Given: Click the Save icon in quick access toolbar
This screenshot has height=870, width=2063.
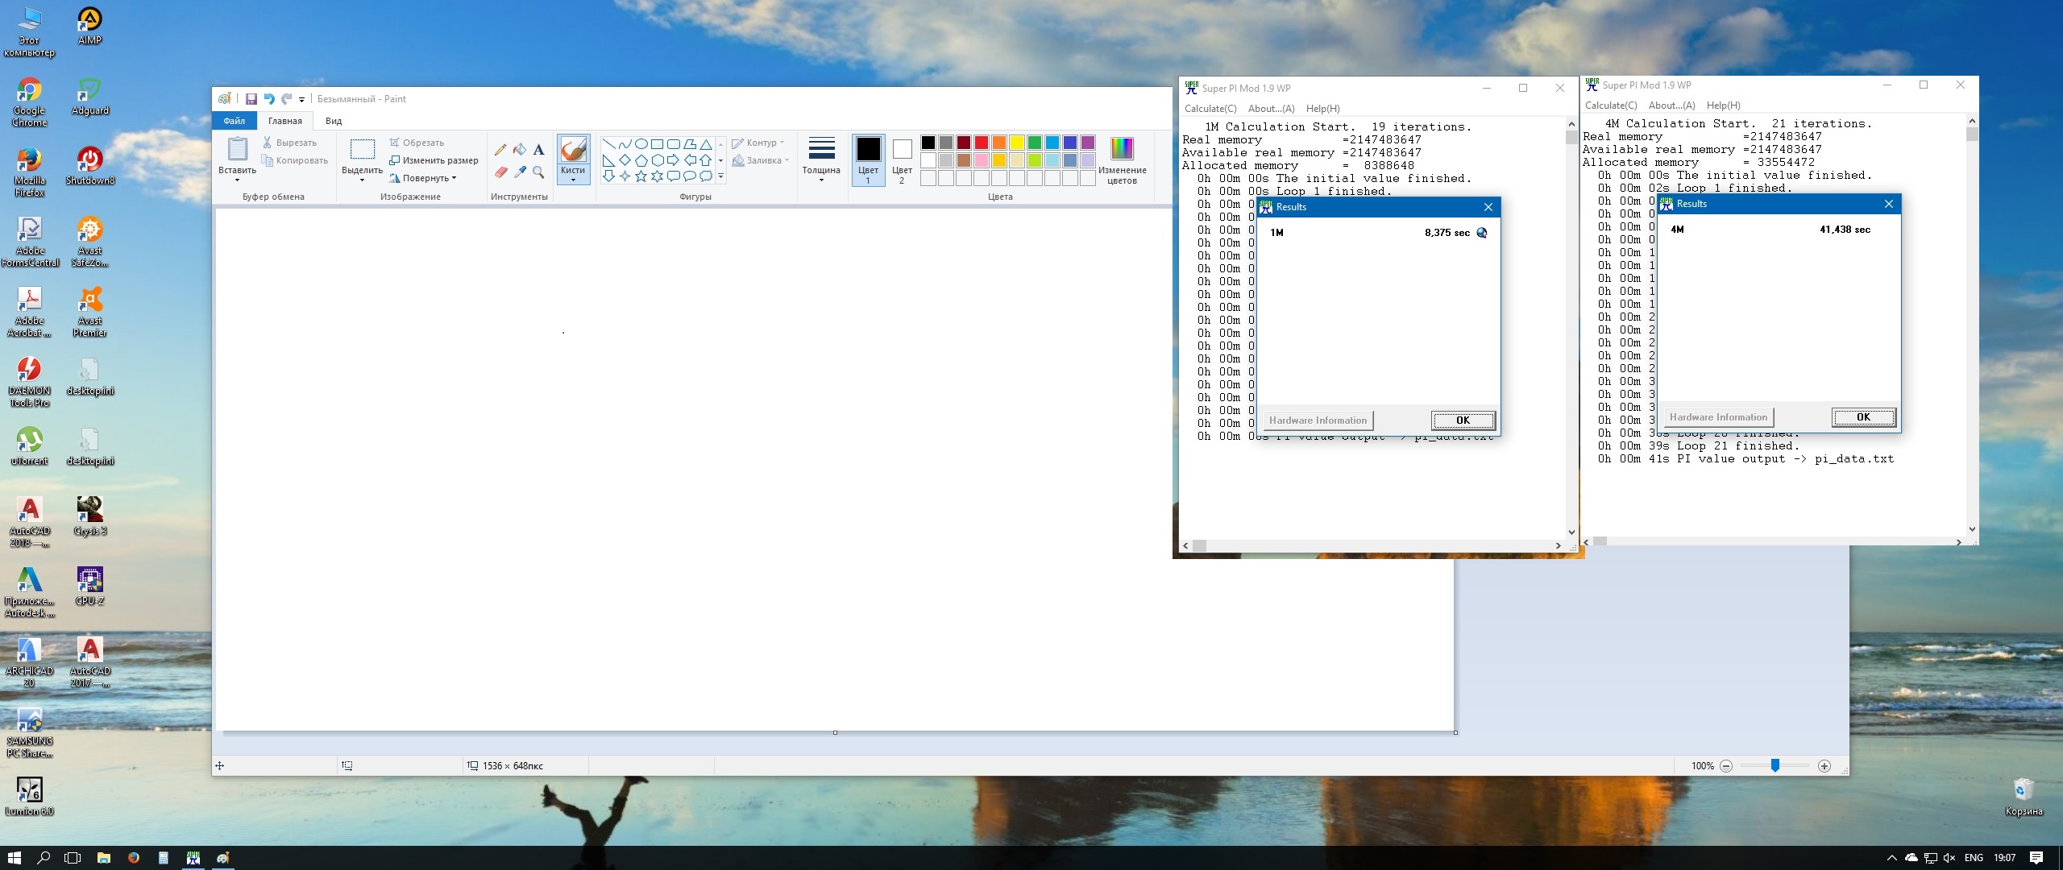Looking at the screenshot, I should pyautogui.click(x=251, y=99).
